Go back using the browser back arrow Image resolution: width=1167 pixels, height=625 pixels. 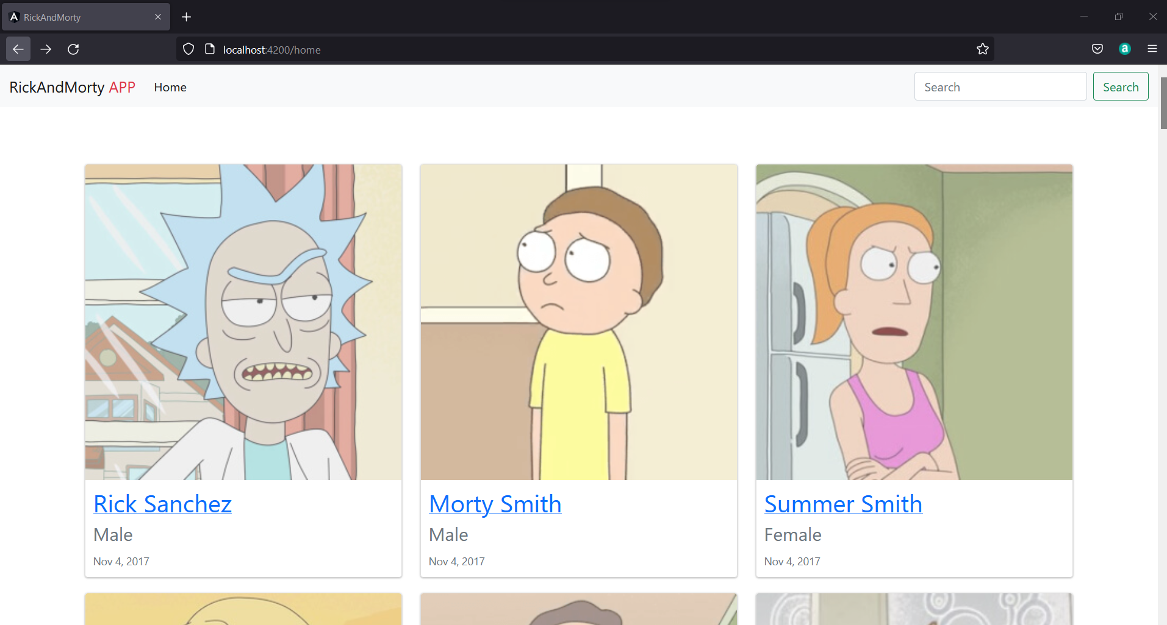pyautogui.click(x=18, y=49)
